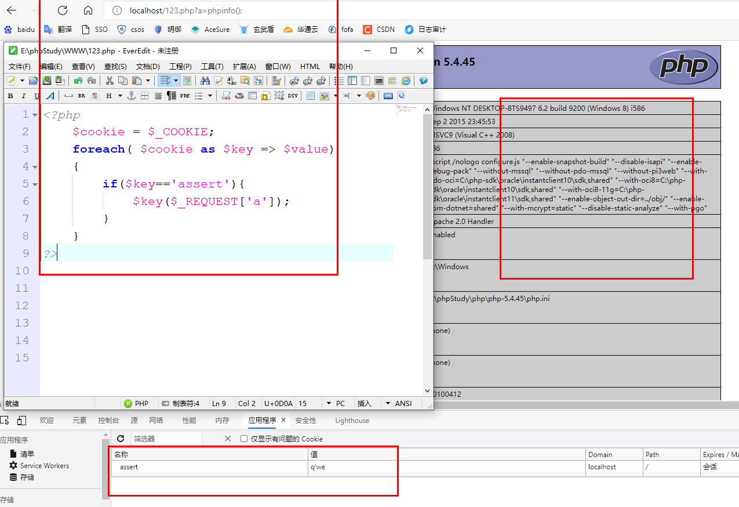Click the Find in files folder-search icon
The height and width of the screenshot is (507, 739).
[245, 81]
